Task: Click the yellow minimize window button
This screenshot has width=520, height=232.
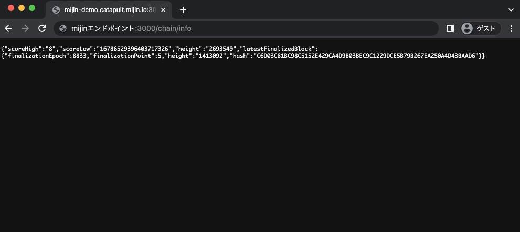Action: [x=22, y=8]
